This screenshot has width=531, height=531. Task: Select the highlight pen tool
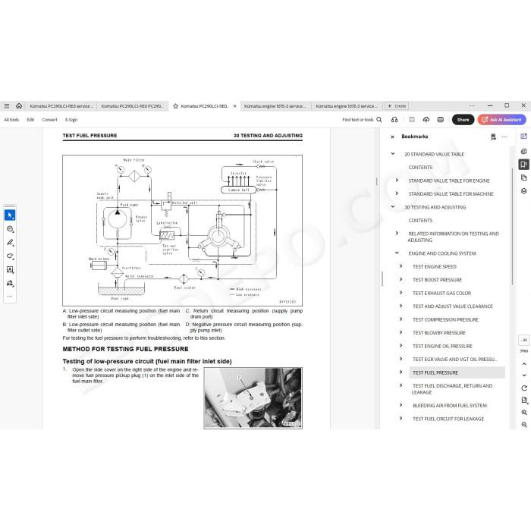10,243
